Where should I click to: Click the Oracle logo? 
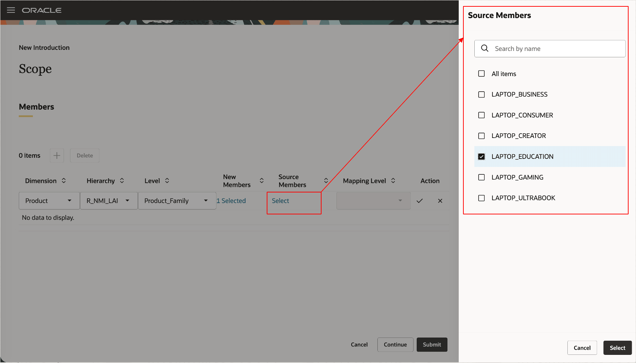point(42,10)
